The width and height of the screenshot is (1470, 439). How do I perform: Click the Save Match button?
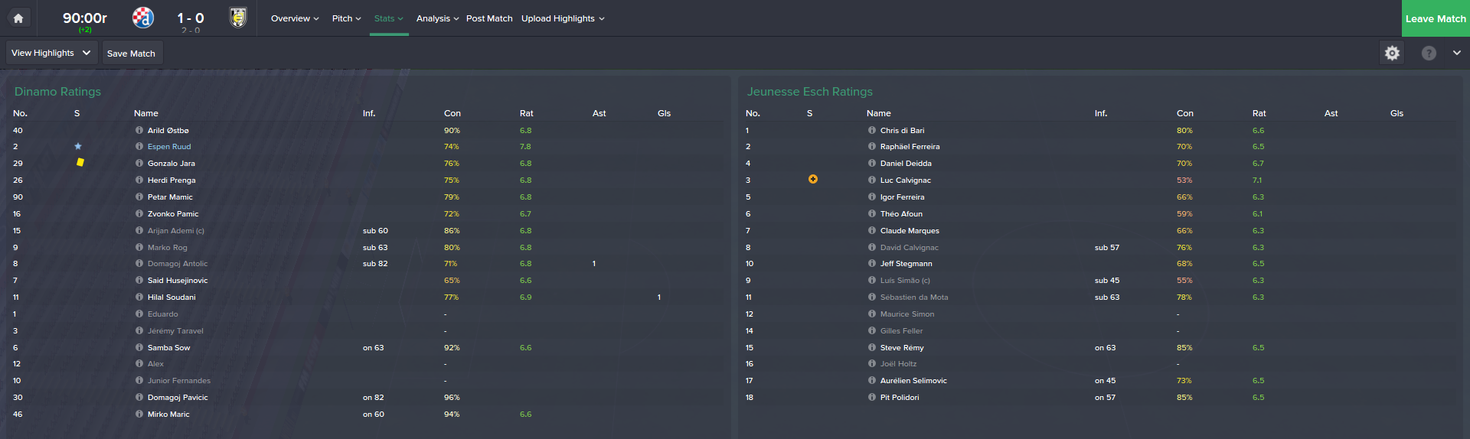(x=132, y=53)
